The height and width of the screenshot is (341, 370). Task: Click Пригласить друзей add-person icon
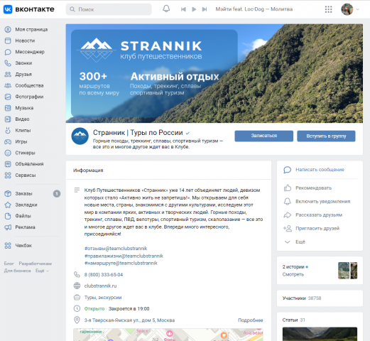click(288, 229)
